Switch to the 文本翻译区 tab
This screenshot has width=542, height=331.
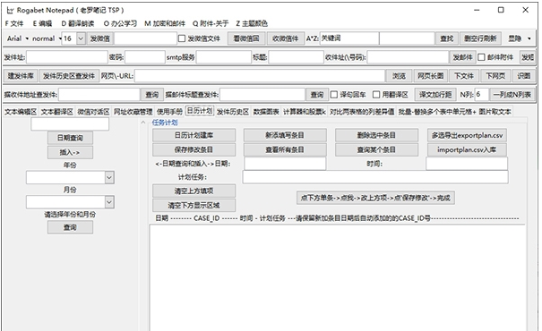(x=57, y=112)
